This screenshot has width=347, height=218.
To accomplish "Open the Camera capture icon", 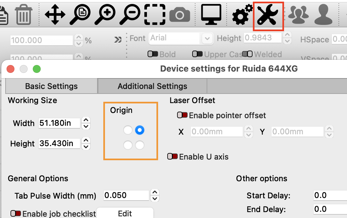I will (180, 15).
